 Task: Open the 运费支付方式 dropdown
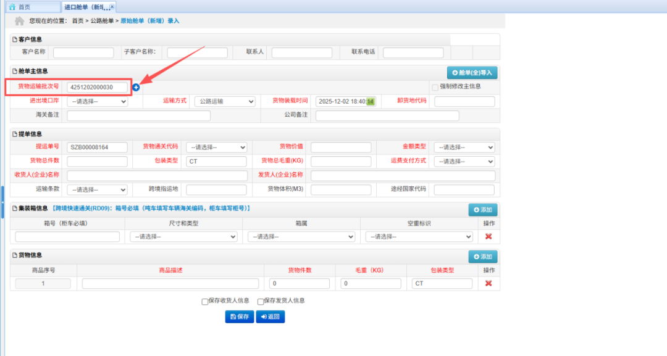[x=464, y=162]
